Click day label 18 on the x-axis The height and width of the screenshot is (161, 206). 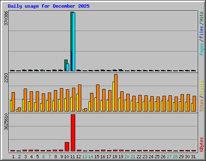click(x=115, y=157)
